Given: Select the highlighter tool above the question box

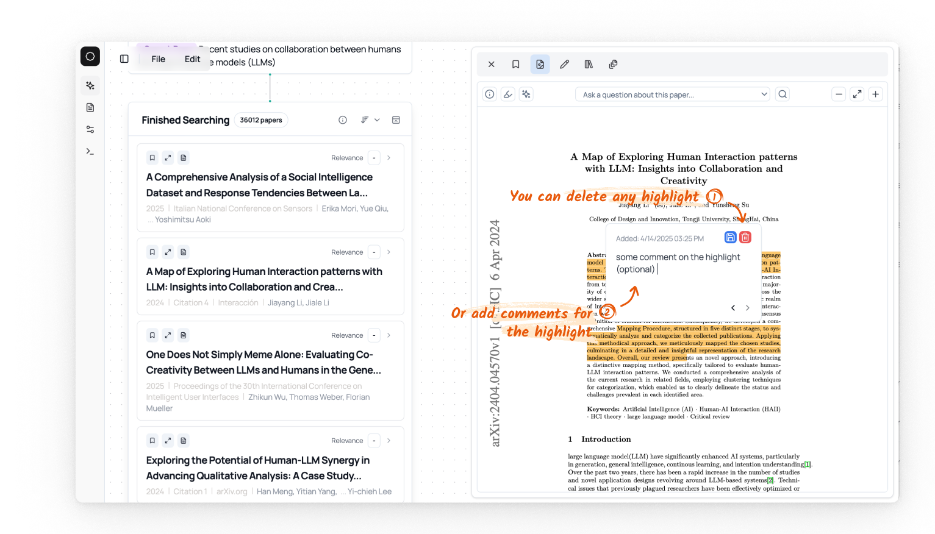Looking at the screenshot, I should tap(508, 94).
